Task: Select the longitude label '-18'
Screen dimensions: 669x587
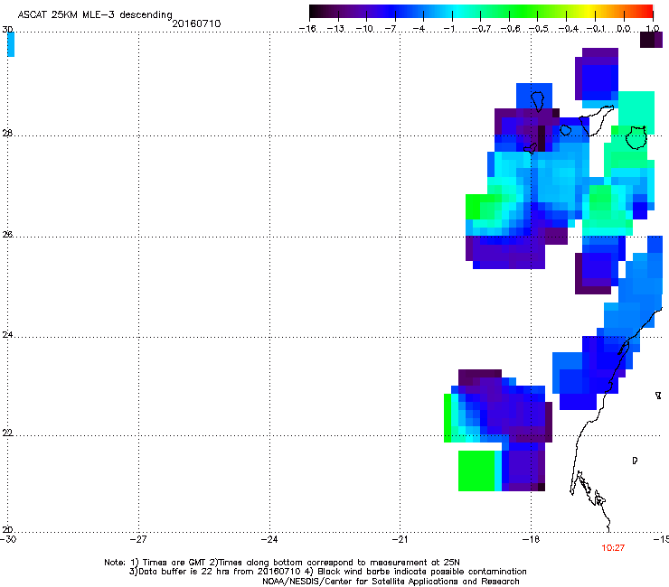Action: (x=531, y=539)
